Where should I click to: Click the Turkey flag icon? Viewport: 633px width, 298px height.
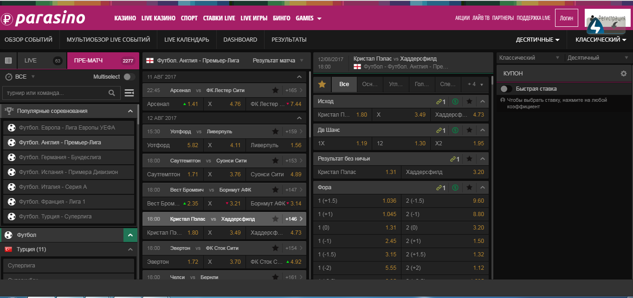[8, 249]
